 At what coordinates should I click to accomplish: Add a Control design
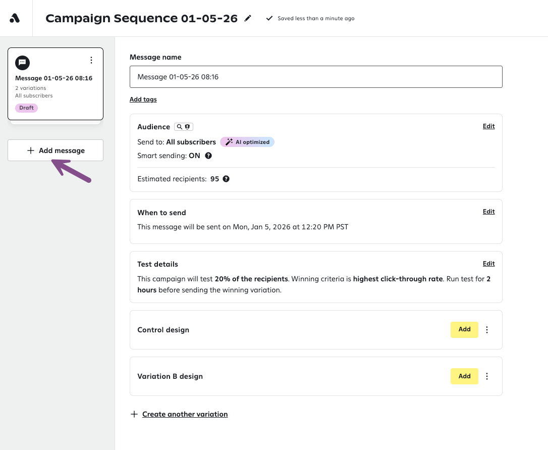(x=464, y=329)
